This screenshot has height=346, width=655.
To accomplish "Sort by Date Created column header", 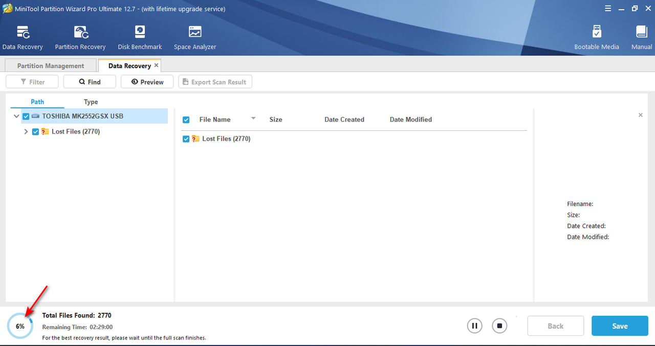I will pyautogui.click(x=344, y=120).
